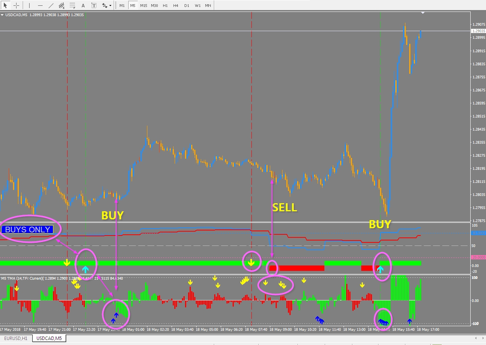Click the pink 20.0000 level label
486x345 pixels.
click(478, 257)
